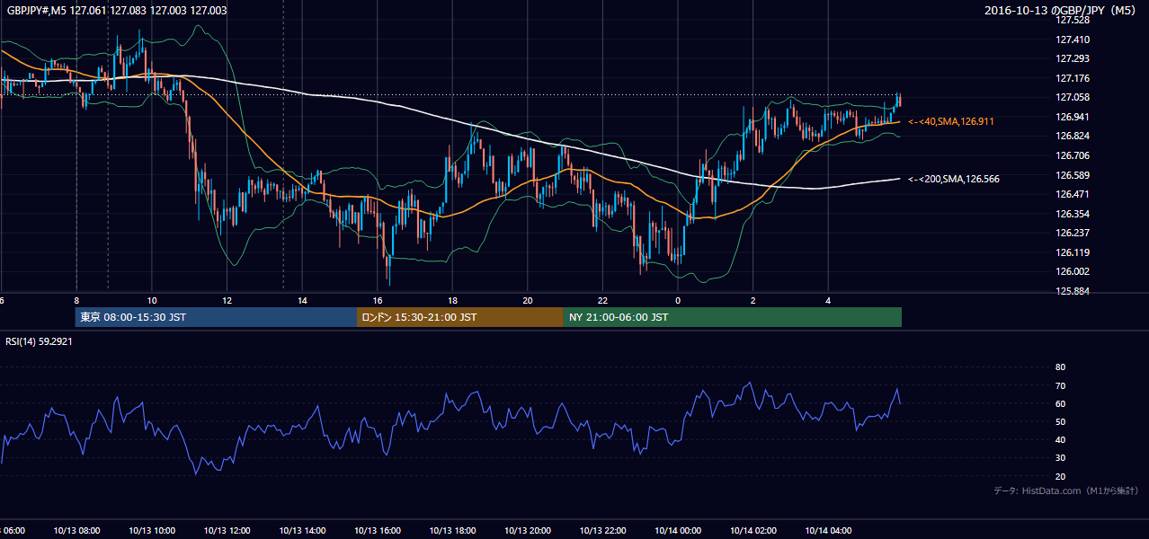Click hour marker 8 under the price chart
The height and width of the screenshot is (539, 1149).
pyautogui.click(x=76, y=301)
